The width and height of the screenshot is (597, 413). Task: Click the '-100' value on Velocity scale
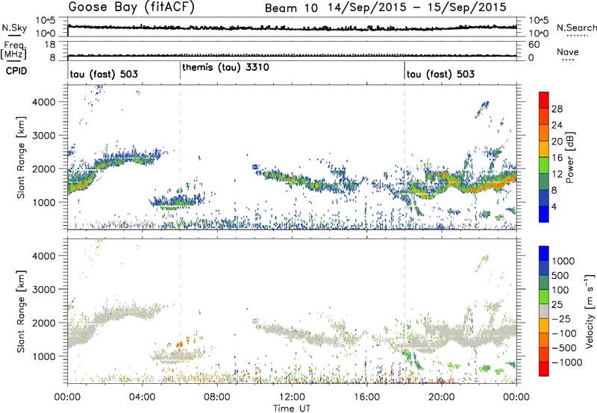click(x=563, y=333)
